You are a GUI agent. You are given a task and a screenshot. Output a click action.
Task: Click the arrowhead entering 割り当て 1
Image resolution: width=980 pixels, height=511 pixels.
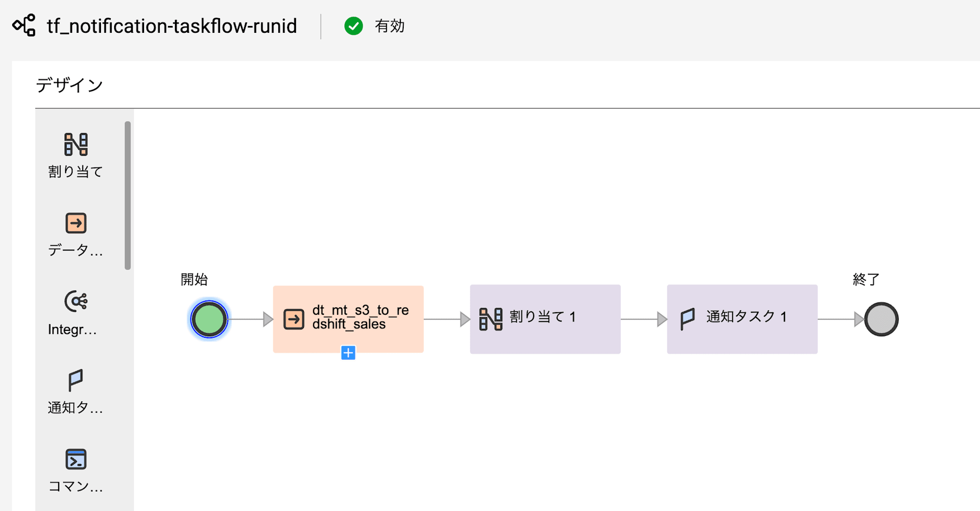(x=465, y=319)
